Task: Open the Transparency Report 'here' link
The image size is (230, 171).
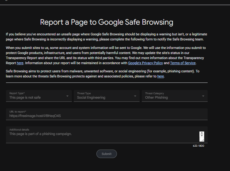Action: pos(20,63)
